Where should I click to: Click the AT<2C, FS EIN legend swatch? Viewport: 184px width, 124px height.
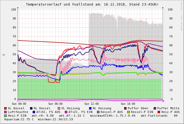coord(66,112)
